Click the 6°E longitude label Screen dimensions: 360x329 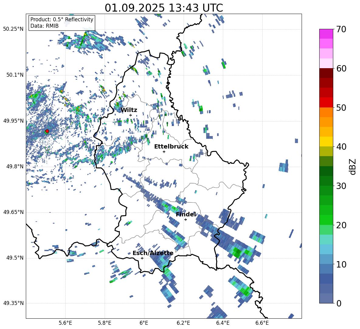144,323
